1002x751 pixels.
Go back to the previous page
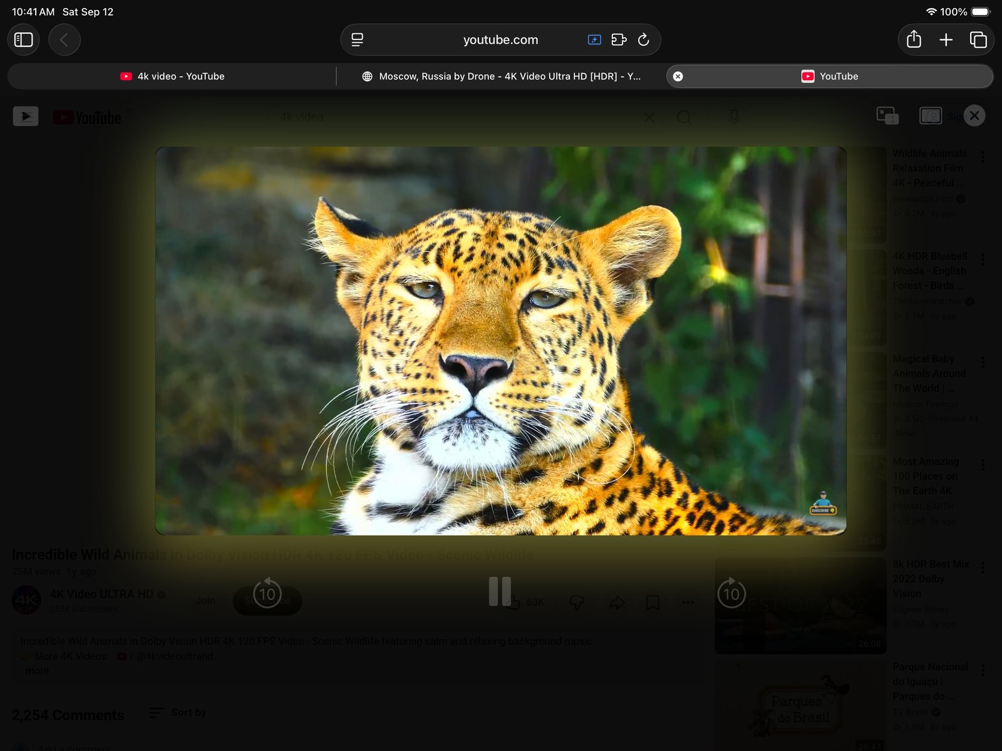click(64, 40)
